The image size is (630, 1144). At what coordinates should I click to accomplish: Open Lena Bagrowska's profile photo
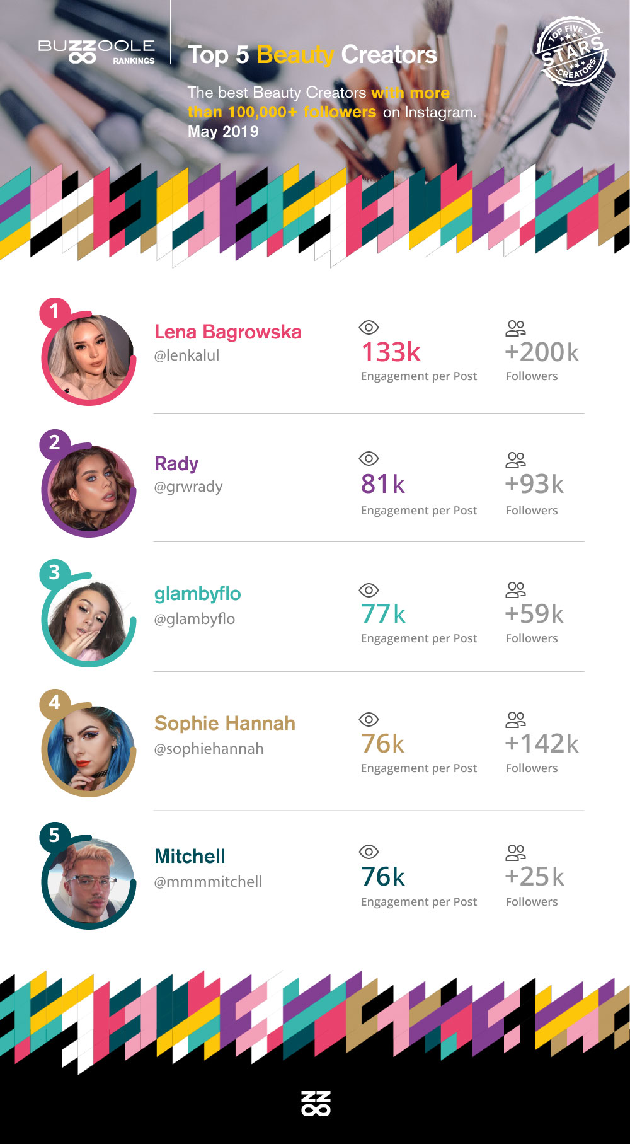click(89, 359)
